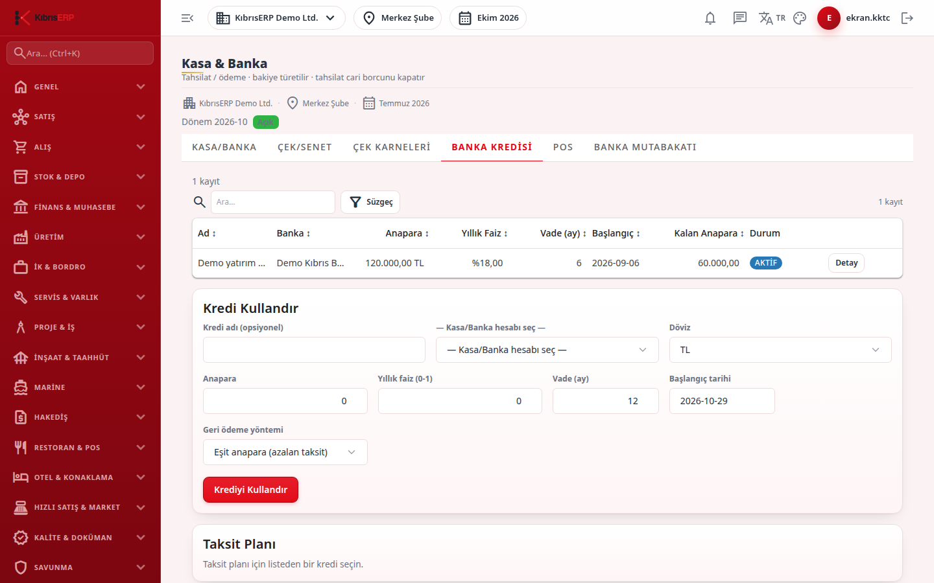
Task: Open the Genel home icon menu
Action: tap(21, 87)
